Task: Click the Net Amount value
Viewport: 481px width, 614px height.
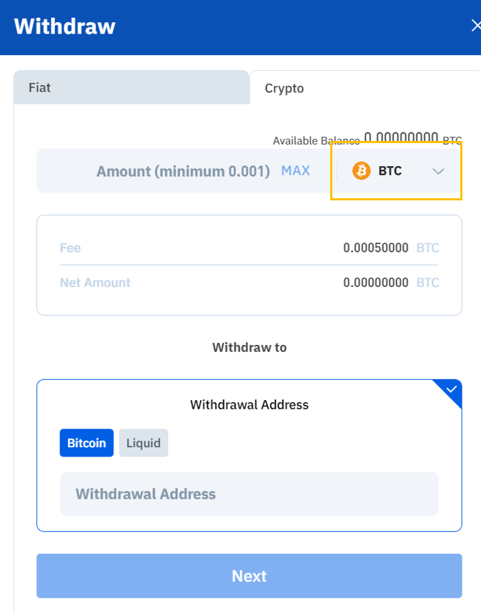Action: coord(375,282)
